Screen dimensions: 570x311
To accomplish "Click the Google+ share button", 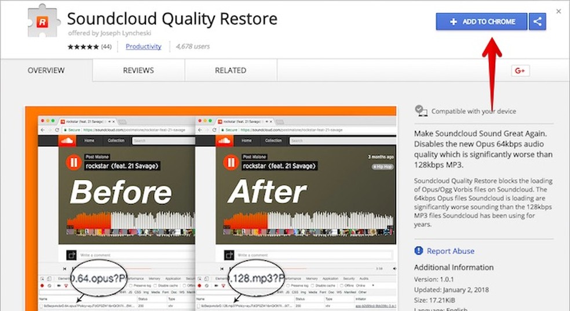I will (x=519, y=71).
